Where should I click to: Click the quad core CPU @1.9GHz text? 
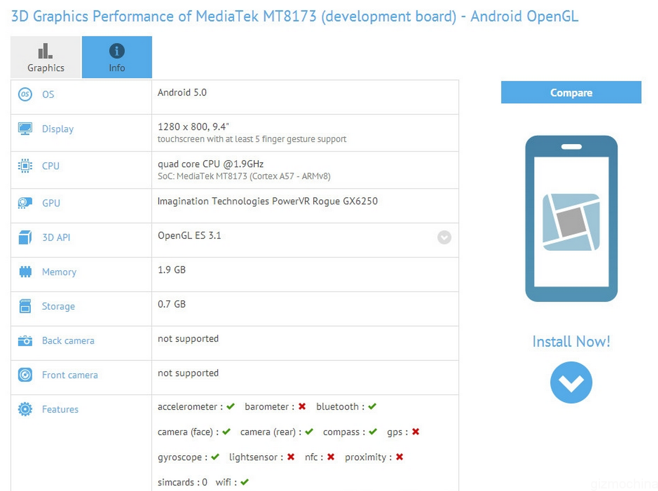coord(210,164)
